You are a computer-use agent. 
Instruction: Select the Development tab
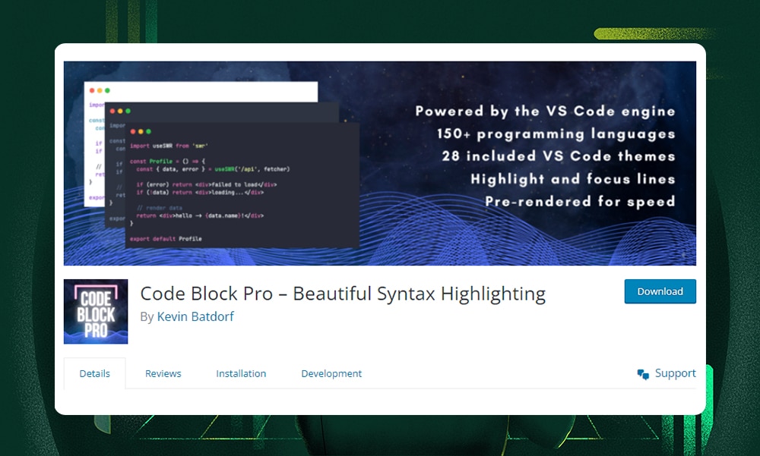click(x=331, y=373)
